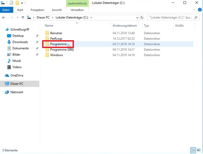Click the New folder icon in title bar
The width and height of the screenshot is (203, 154).
[17, 3]
